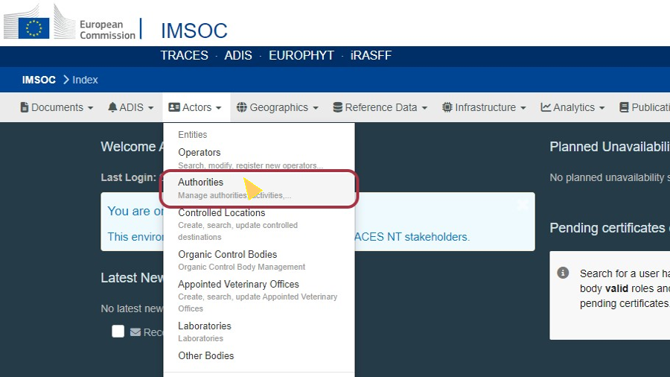Screen dimensions: 670x377
Task: Click the Geographics globe icon
Action: [242, 107]
